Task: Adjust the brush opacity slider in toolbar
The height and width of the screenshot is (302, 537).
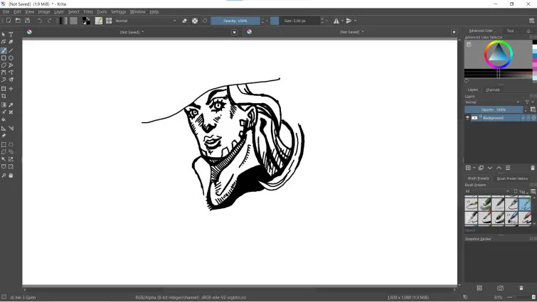Action: 235,21
